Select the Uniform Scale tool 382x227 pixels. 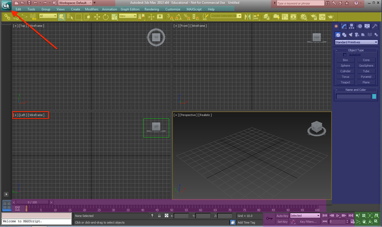(114, 17)
